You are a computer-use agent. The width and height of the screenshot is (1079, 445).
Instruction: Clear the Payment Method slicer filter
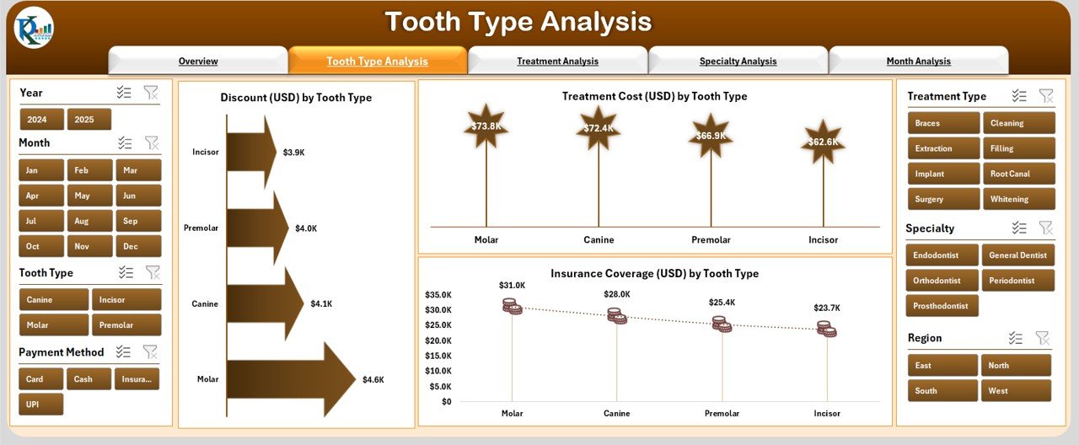coord(150,351)
